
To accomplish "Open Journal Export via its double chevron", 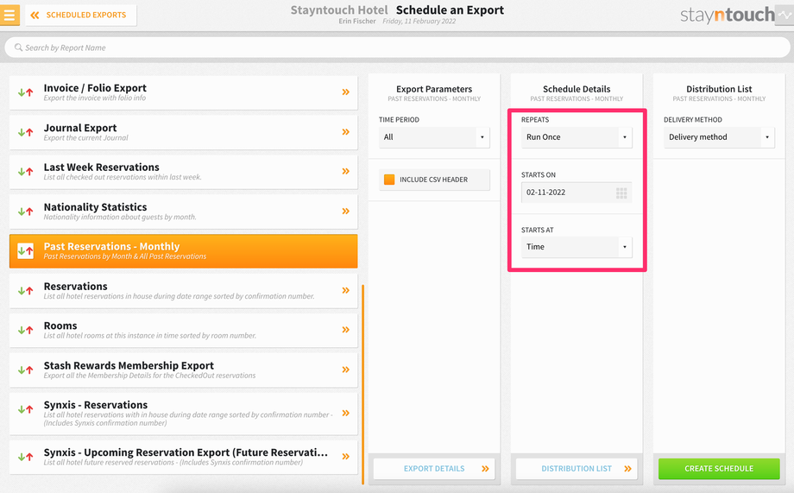I will (x=346, y=132).
